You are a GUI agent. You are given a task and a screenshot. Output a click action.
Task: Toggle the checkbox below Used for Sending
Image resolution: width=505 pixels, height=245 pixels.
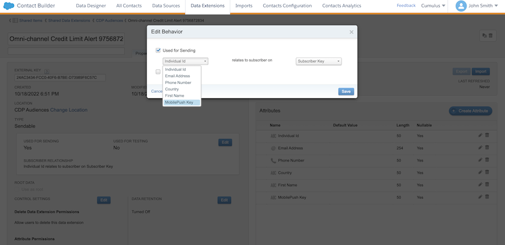[x=158, y=72]
